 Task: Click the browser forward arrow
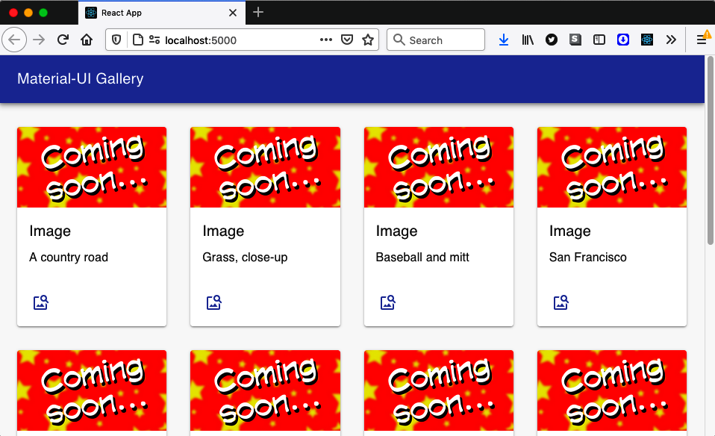(39, 40)
